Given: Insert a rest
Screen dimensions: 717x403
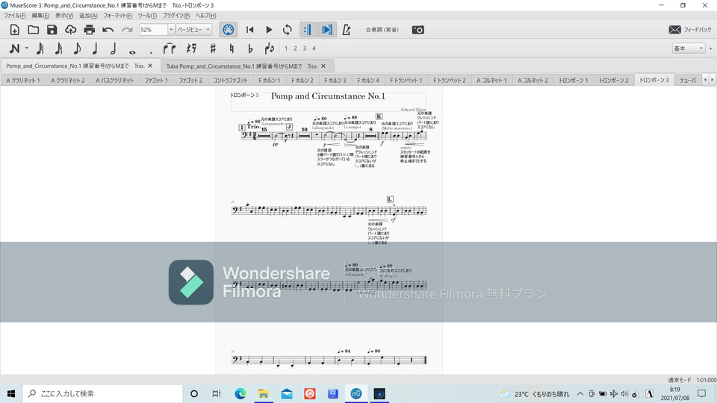Looking at the screenshot, I should tap(192, 49).
